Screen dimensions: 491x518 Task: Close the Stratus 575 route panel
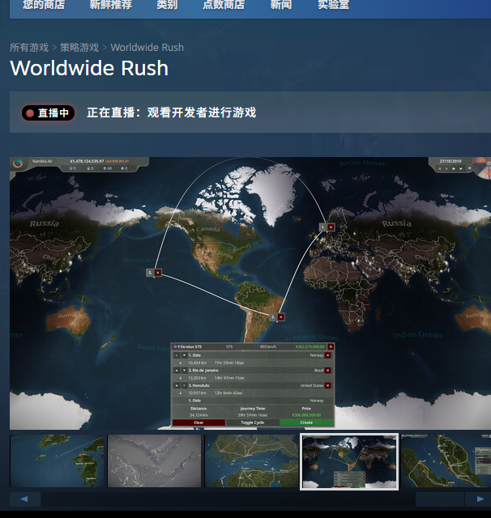click(331, 346)
